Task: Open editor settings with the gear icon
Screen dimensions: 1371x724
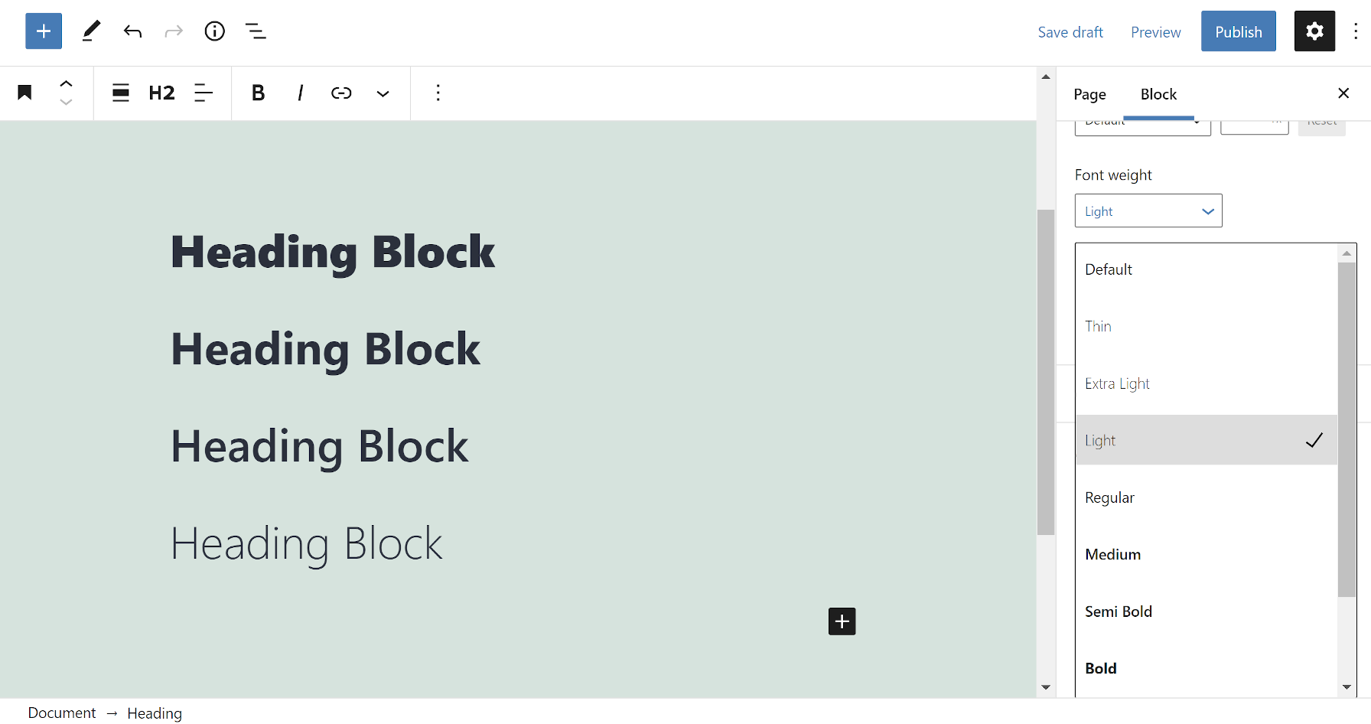Action: click(x=1314, y=31)
